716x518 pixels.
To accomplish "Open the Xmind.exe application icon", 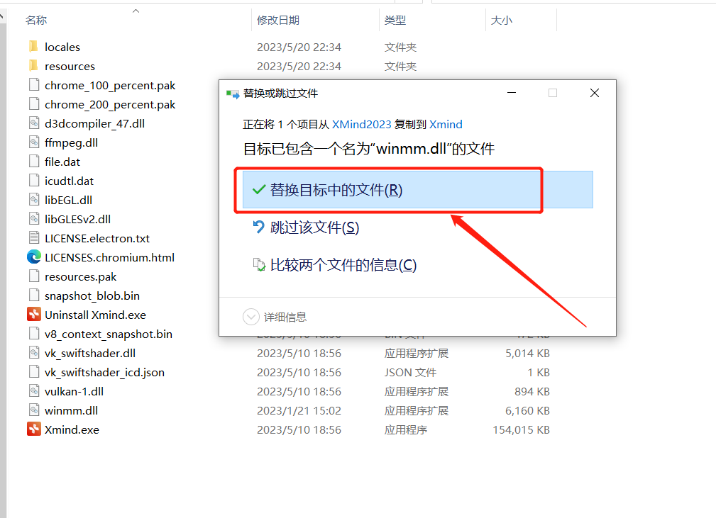I will click(x=34, y=429).
